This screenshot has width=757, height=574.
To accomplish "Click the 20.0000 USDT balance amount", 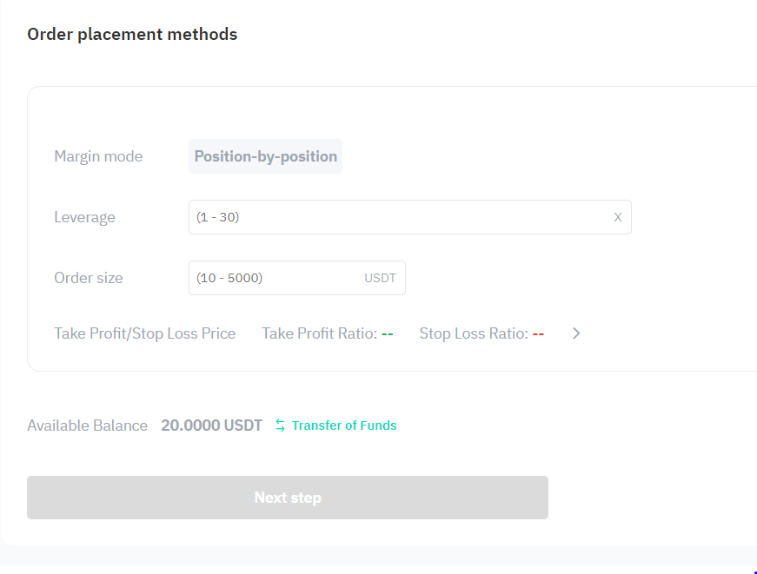I will click(211, 426).
